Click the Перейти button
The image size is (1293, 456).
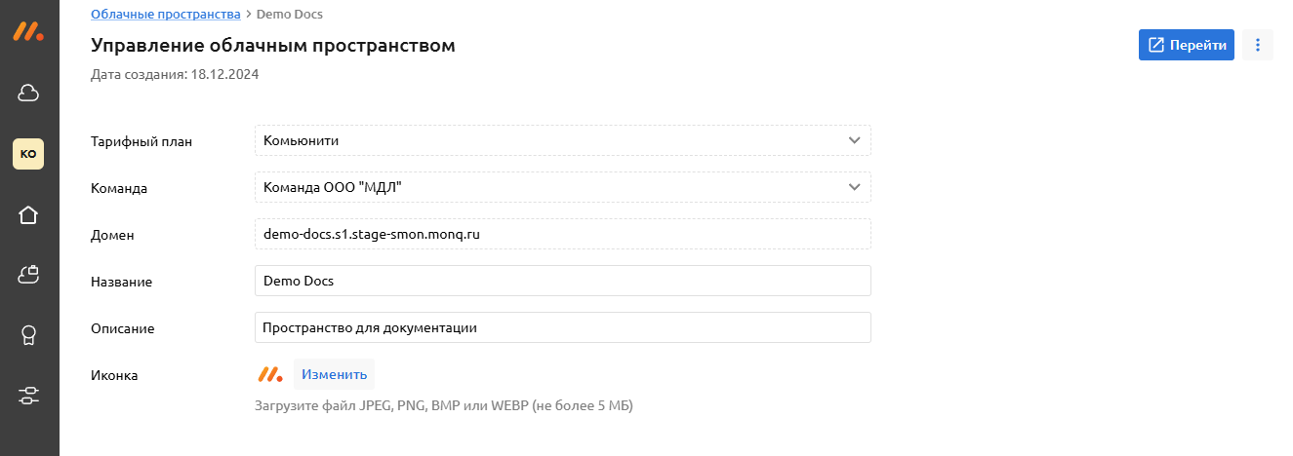click(1186, 45)
